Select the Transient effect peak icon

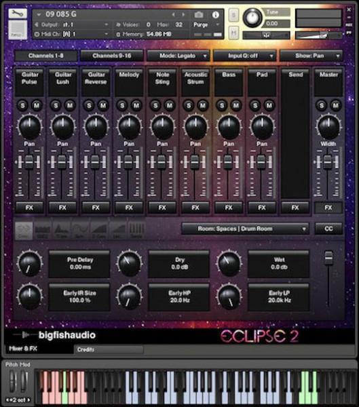point(62,230)
